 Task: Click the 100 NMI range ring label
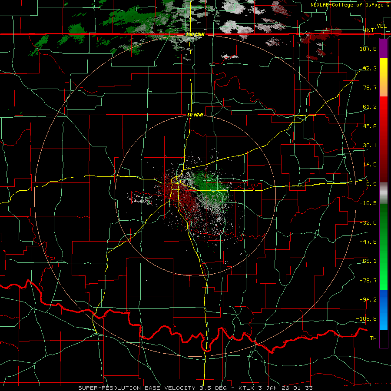[x=195, y=34]
